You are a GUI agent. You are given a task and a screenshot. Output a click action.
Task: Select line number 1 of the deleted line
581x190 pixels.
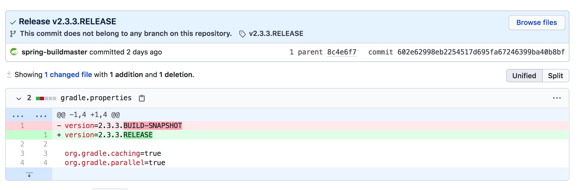coord(22,126)
